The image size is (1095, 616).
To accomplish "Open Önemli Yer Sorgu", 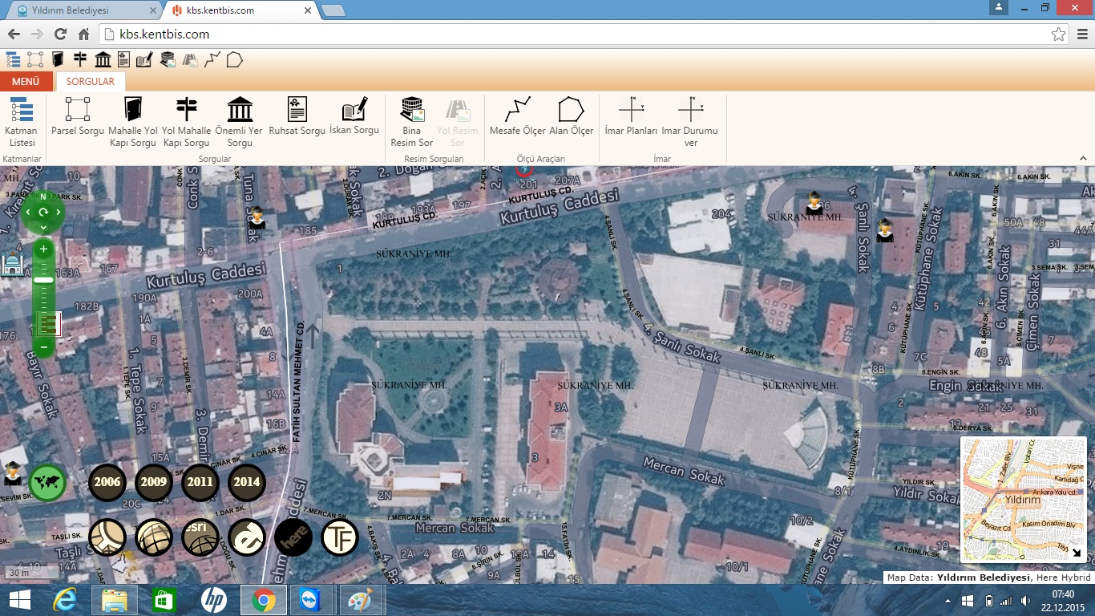I will [x=240, y=123].
